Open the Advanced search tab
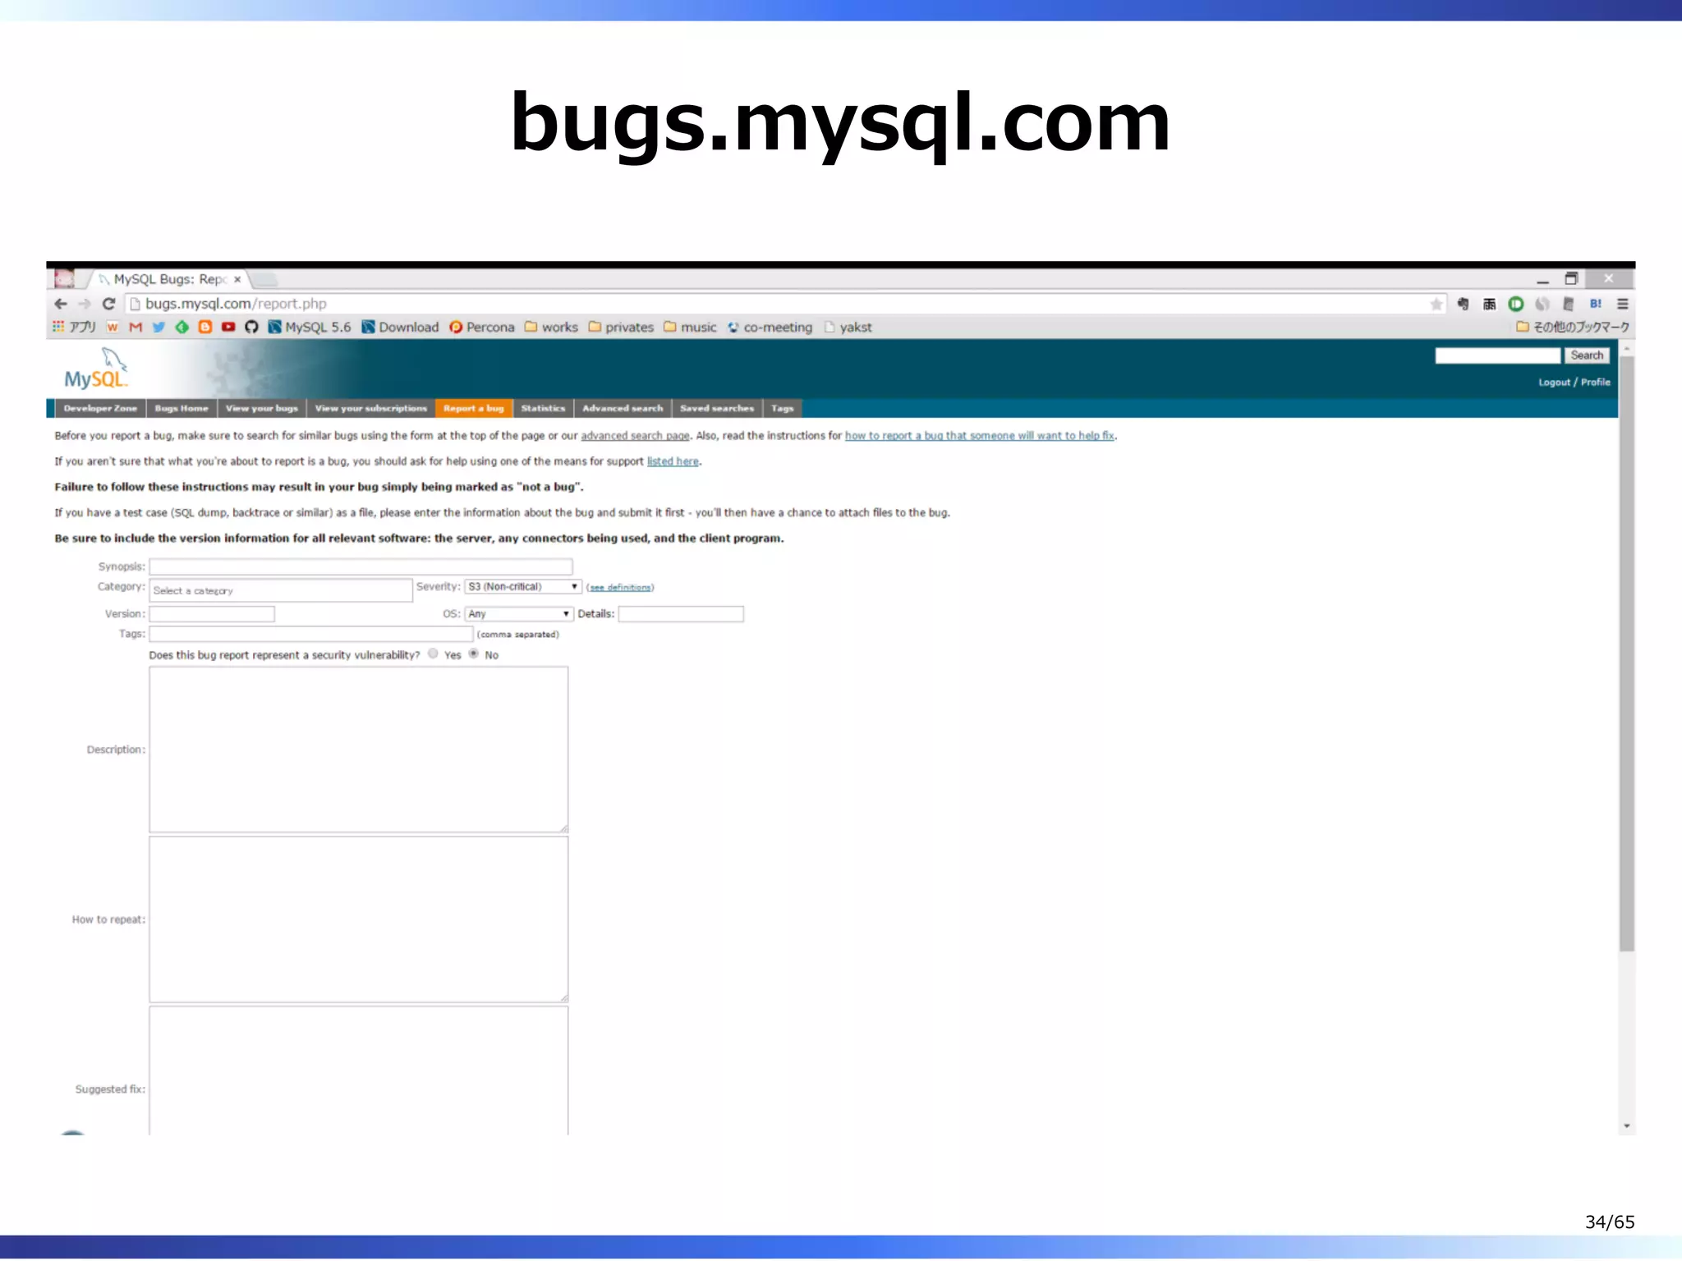The image size is (1682, 1261). pyautogui.click(x=623, y=408)
